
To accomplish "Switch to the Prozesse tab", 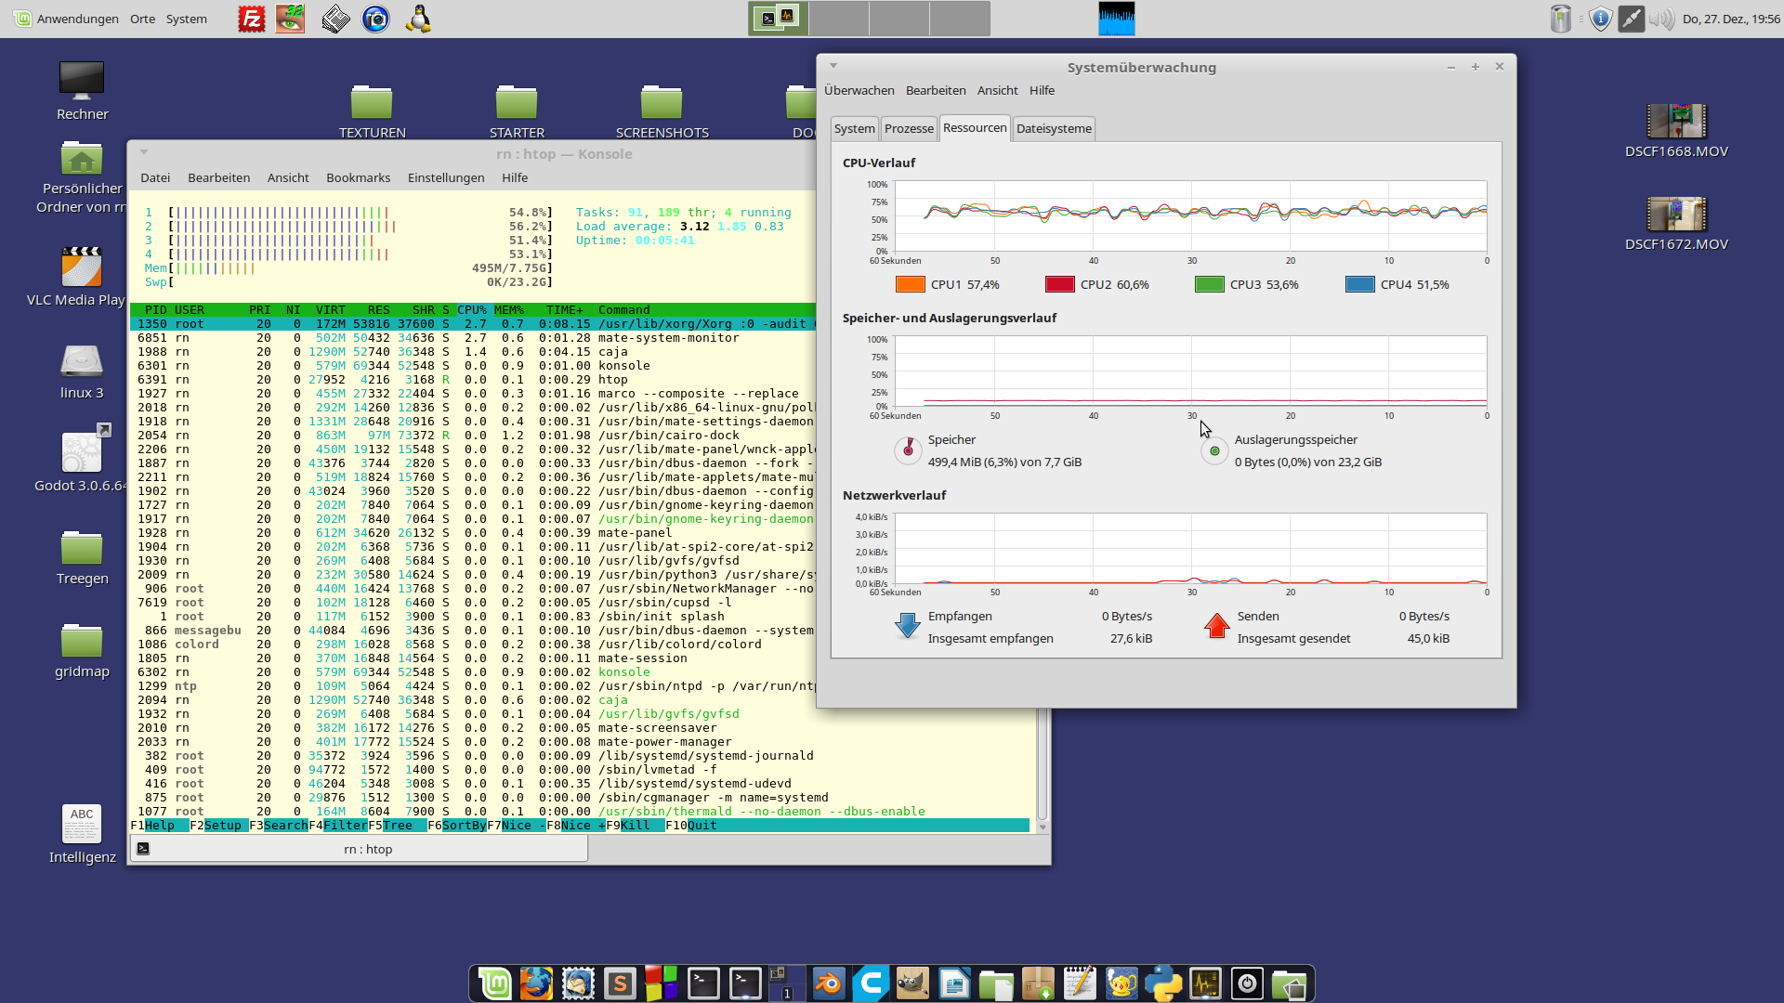I will tap(908, 129).
